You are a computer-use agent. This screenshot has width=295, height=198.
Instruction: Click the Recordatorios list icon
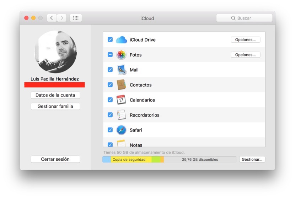121,115
